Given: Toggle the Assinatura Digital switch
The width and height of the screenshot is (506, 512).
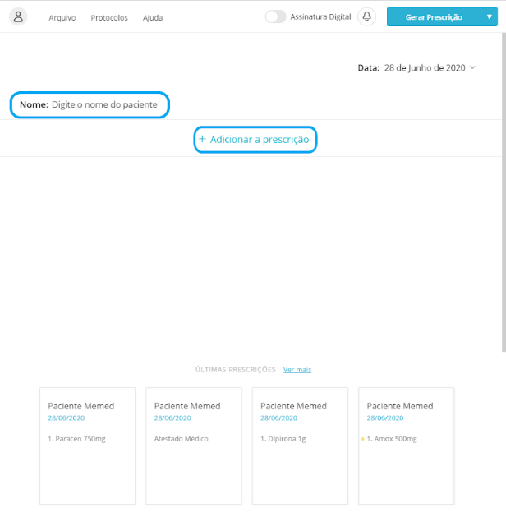Looking at the screenshot, I should click(x=275, y=16).
